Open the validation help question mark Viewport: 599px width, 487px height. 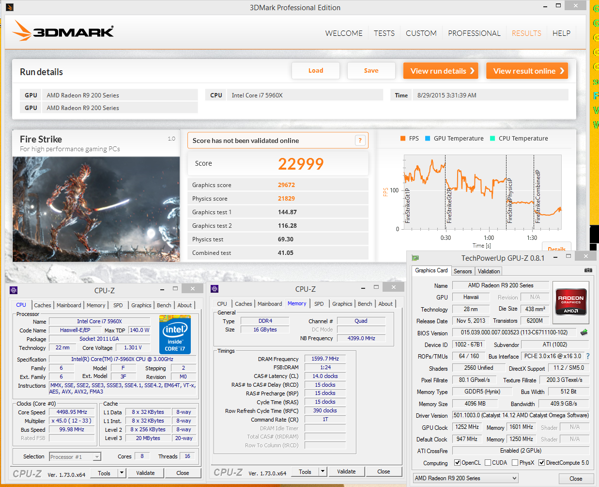click(360, 141)
